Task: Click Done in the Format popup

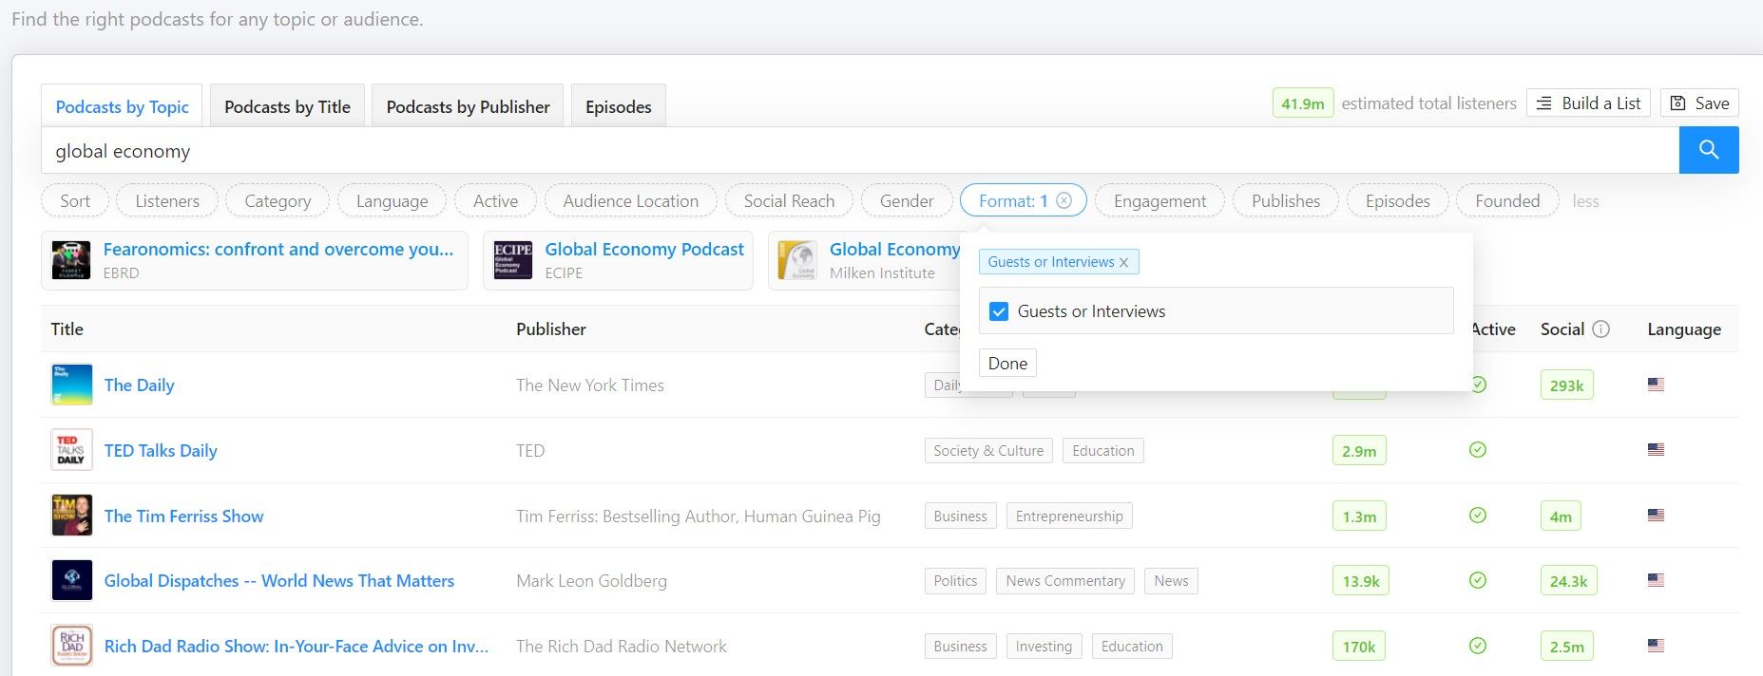Action: coord(1007,363)
